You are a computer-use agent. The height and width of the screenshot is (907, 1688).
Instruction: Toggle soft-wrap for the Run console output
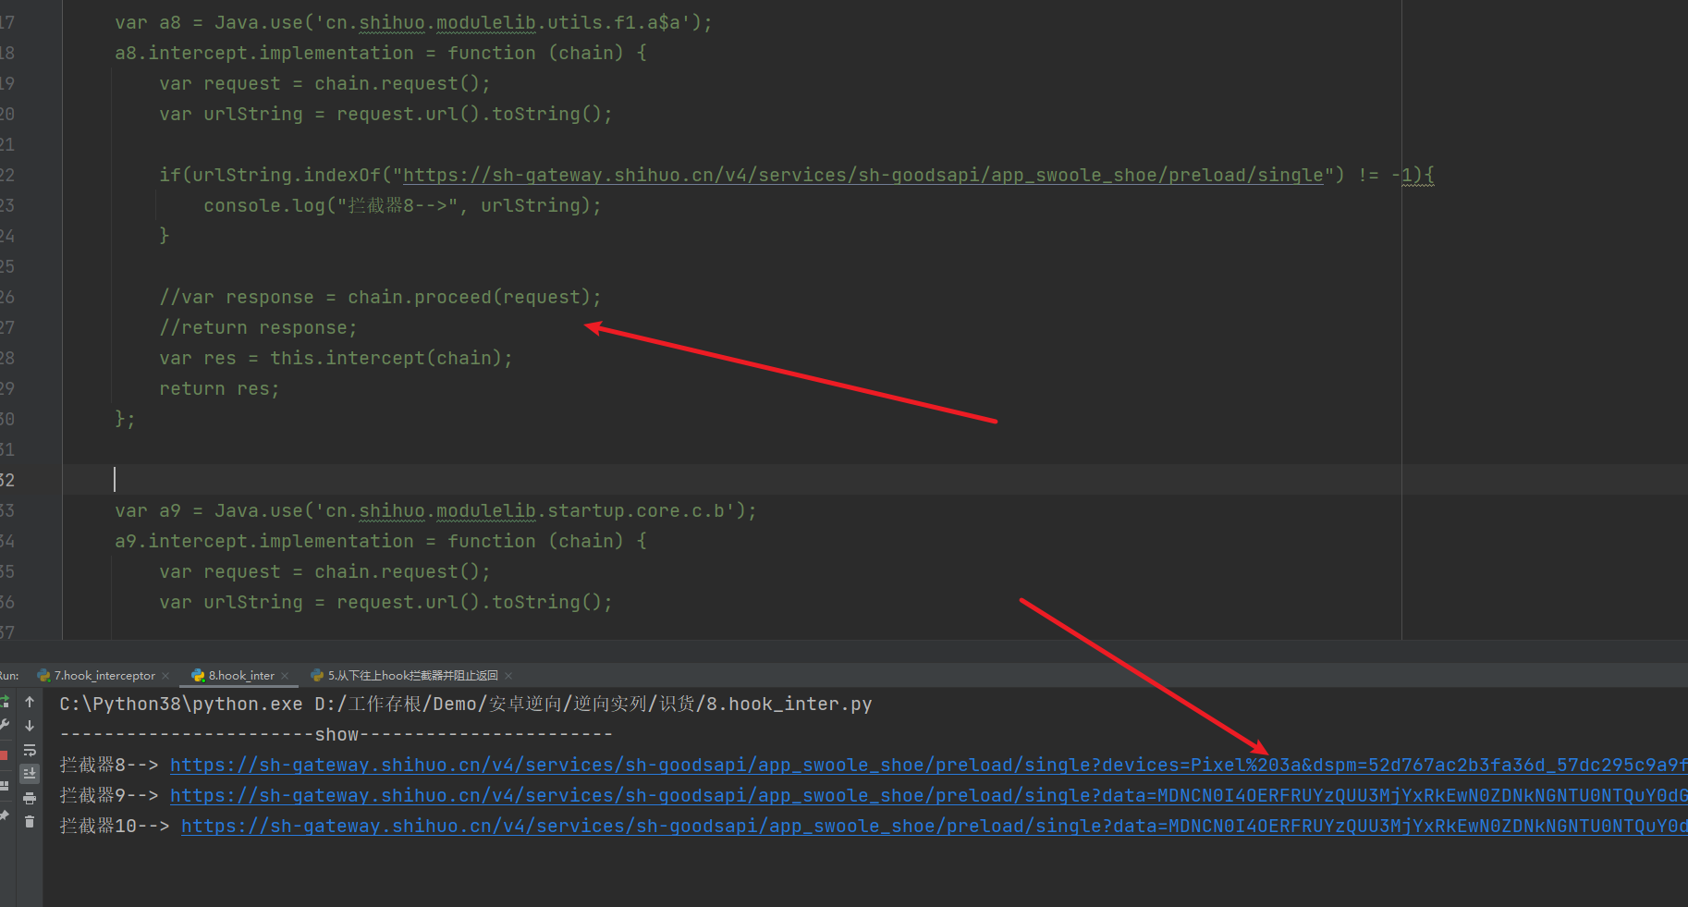(x=30, y=750)
